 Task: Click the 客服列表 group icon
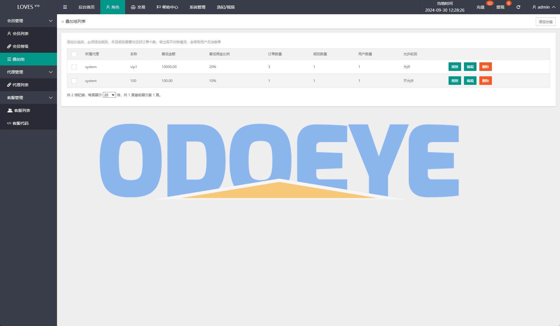click(10, 110)
